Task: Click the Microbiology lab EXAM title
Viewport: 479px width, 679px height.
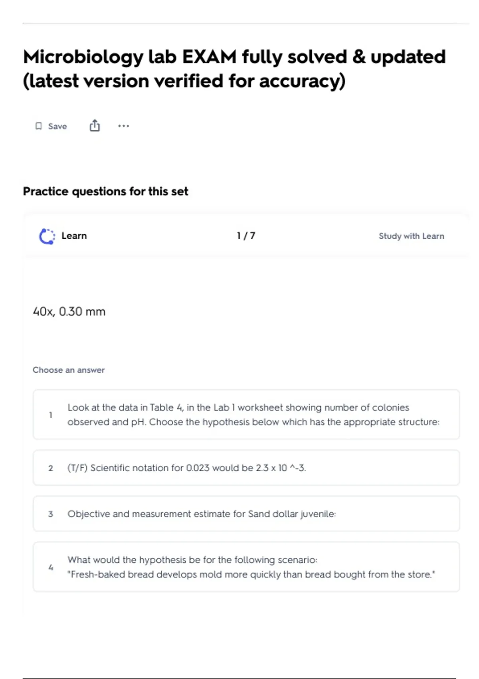Action: point(234,69)
